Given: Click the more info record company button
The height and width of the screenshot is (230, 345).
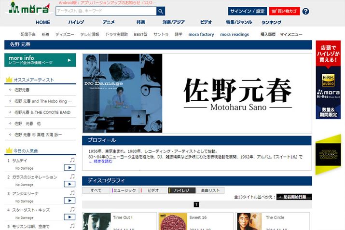Looking at the screenshot, I should click(x=40, y=60).
